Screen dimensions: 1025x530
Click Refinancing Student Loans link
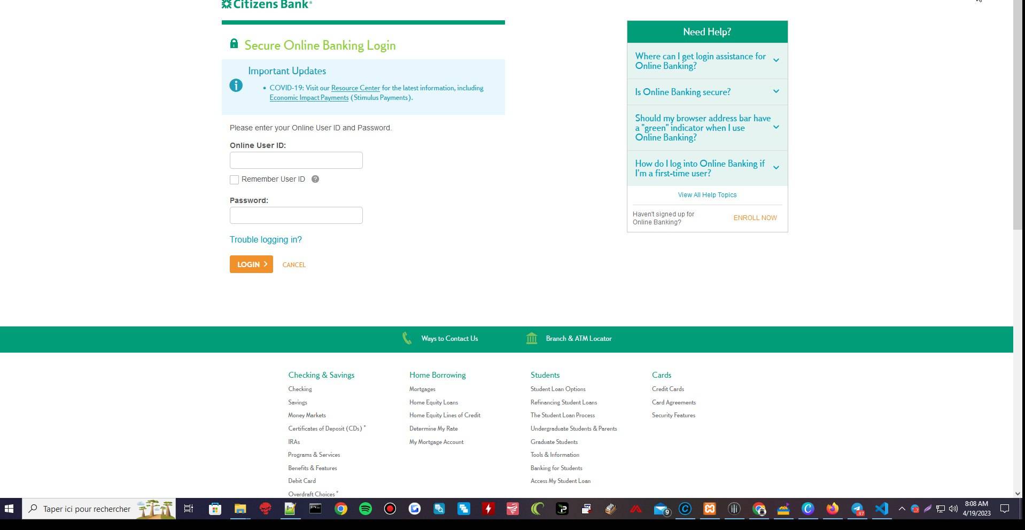point(564,402)
